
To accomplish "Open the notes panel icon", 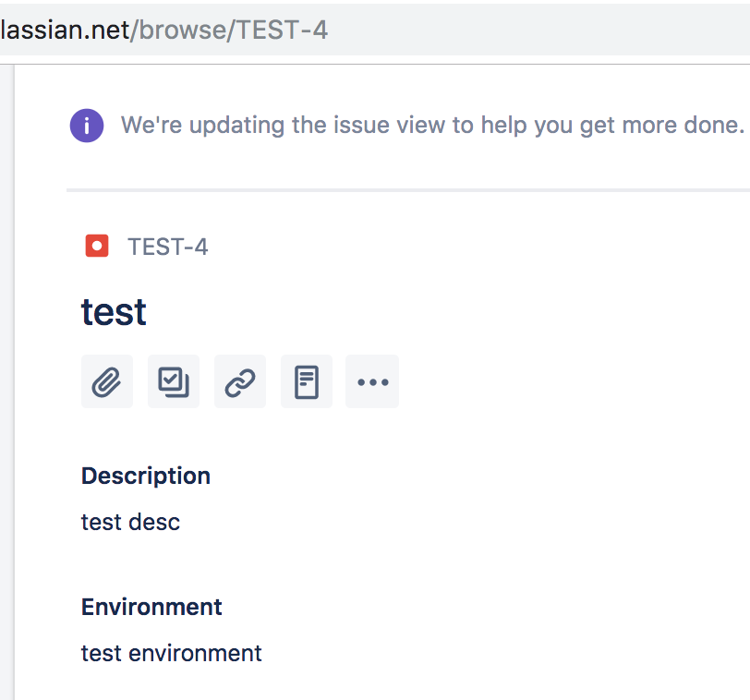I will (x=306, y=380).
